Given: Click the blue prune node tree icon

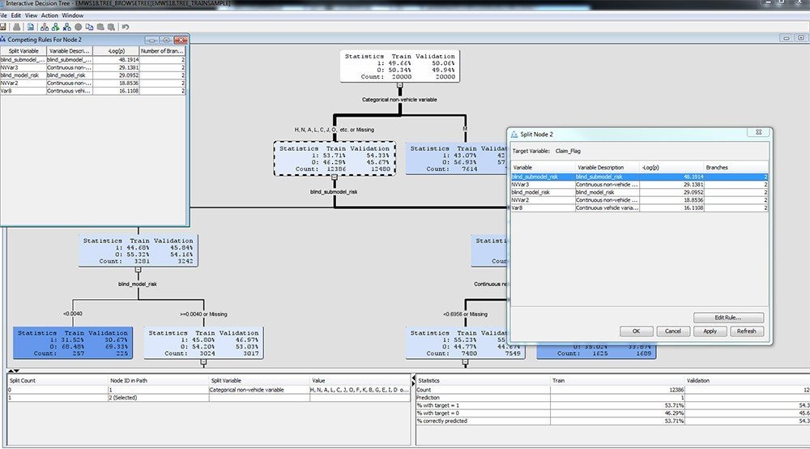Looking at the screenshot, I should coord(66,27).
